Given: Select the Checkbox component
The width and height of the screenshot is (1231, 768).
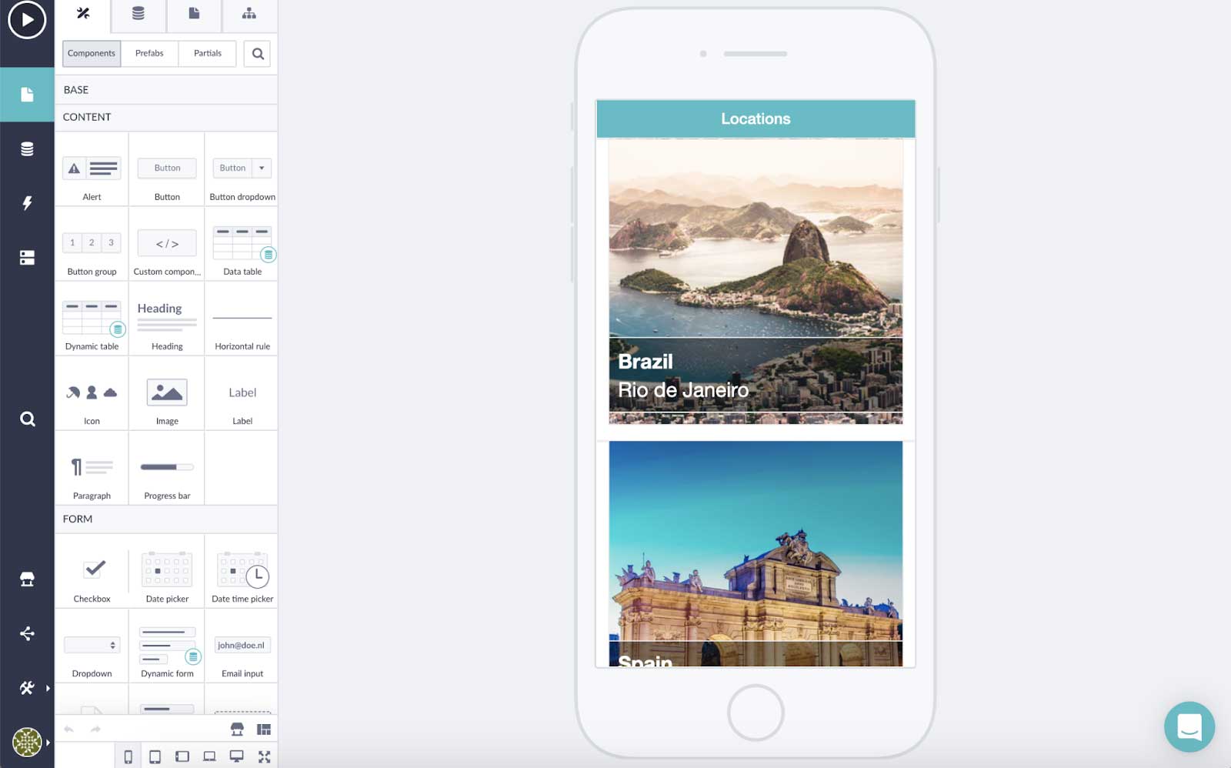Looking at the screenshot, I should click(x=92, y=571).
